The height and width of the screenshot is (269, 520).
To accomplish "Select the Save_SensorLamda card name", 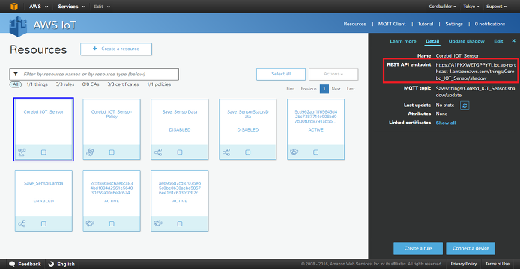I will [x=43, y=183].
